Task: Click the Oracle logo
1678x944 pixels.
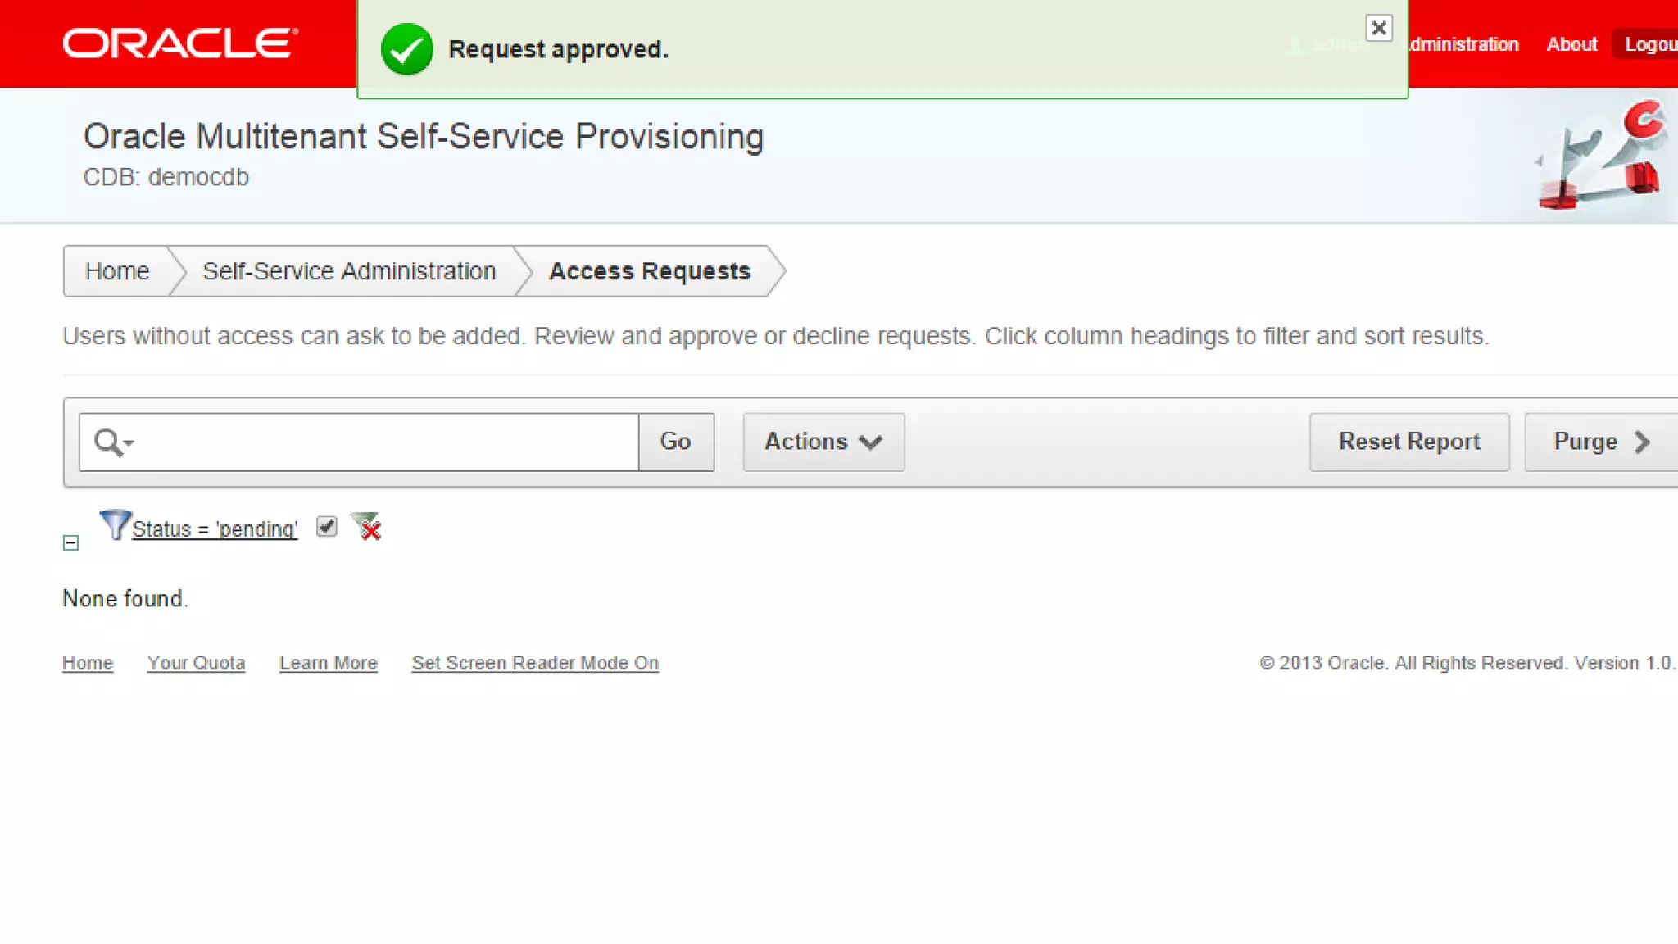Action: coord(180,43)
